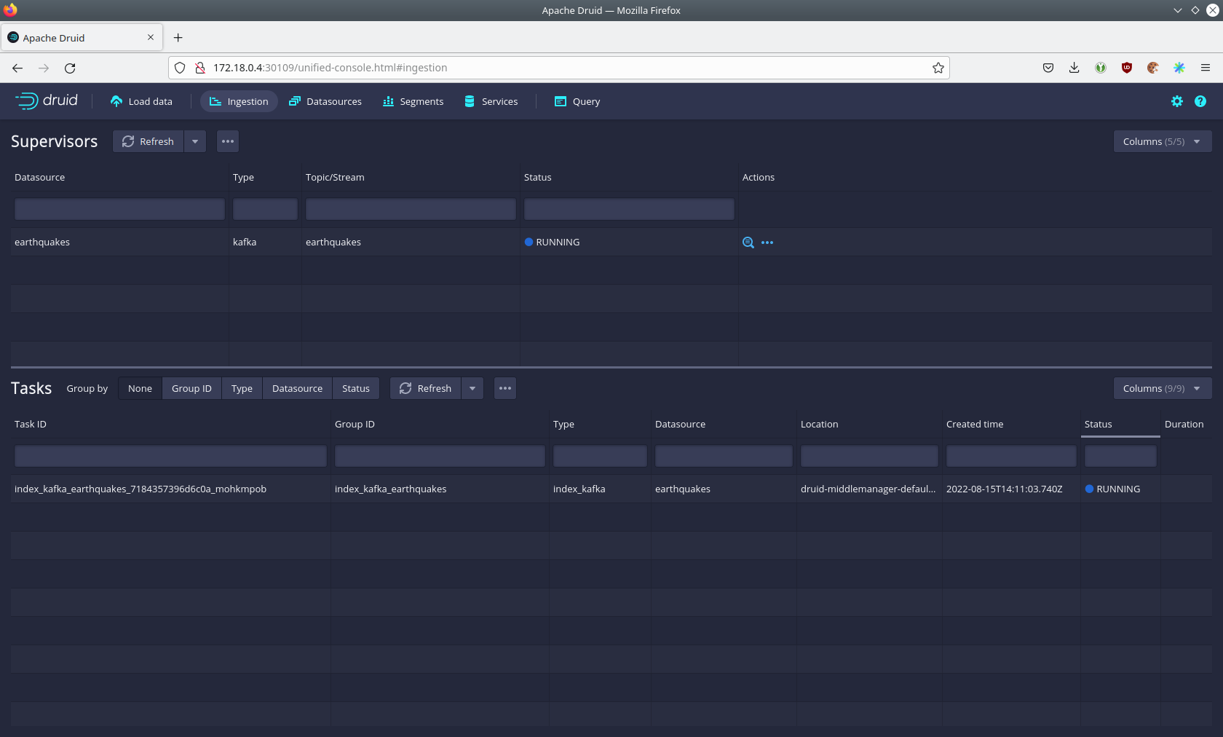Group tasks by Group ID

point(191,388)
